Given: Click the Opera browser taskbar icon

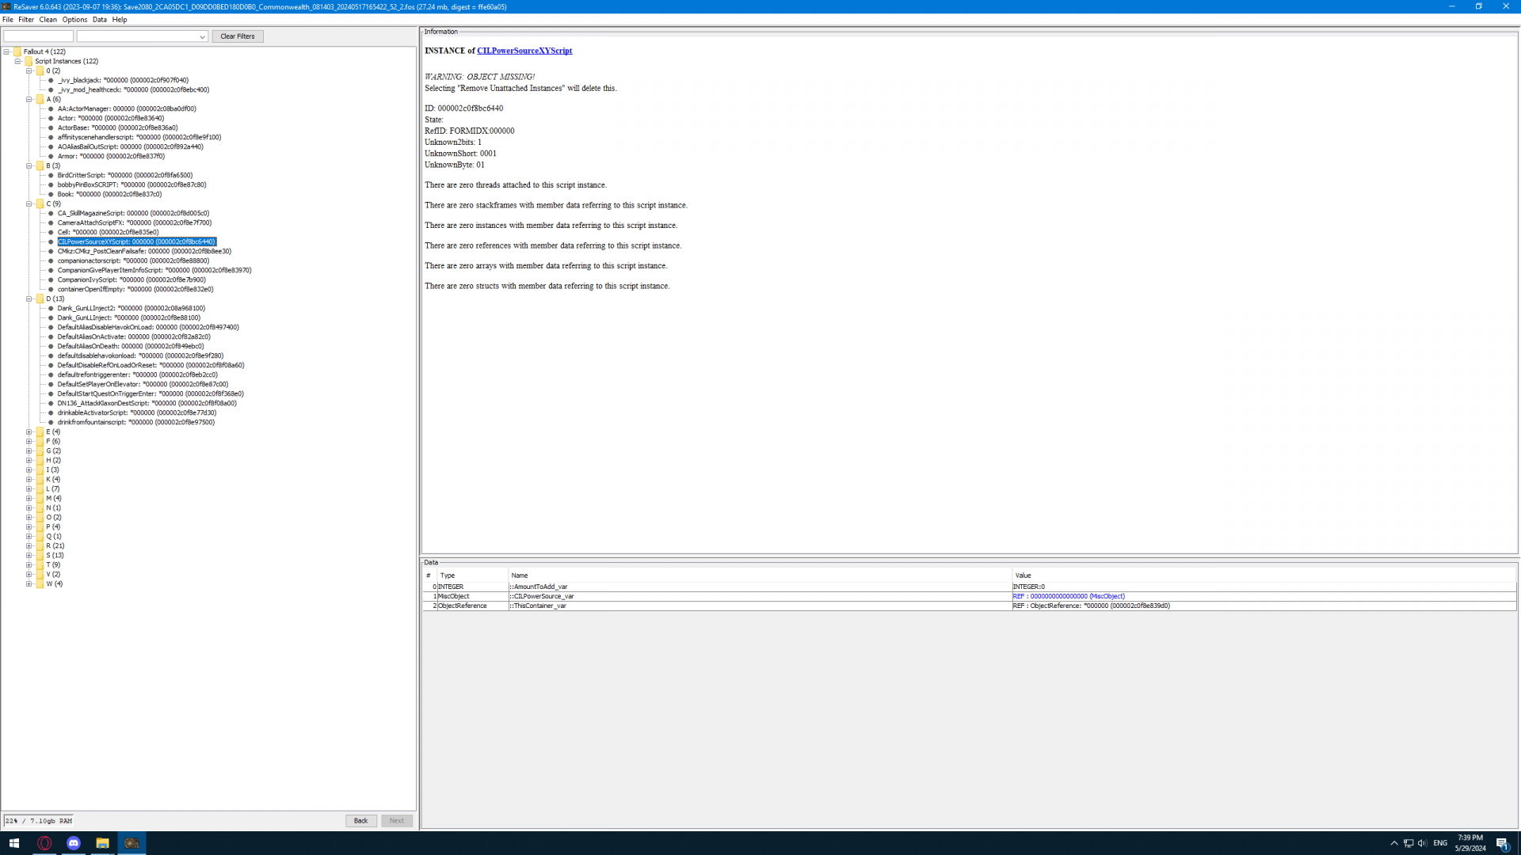Looking at the screenshot, I should (x=44, y=843).
